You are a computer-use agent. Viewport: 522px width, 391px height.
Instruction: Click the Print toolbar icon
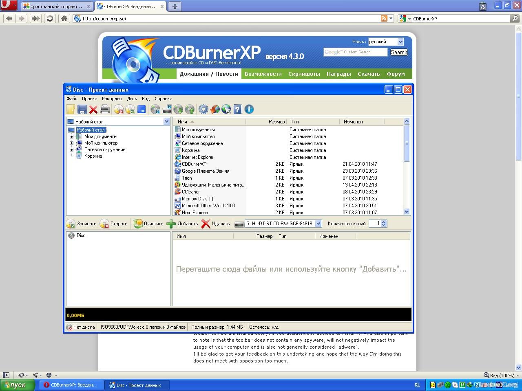[105, 109]
